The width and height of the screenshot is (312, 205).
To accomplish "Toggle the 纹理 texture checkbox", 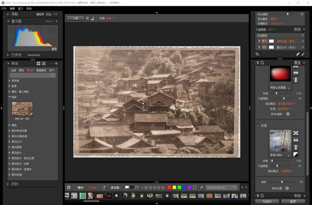I will pos(258,126).
